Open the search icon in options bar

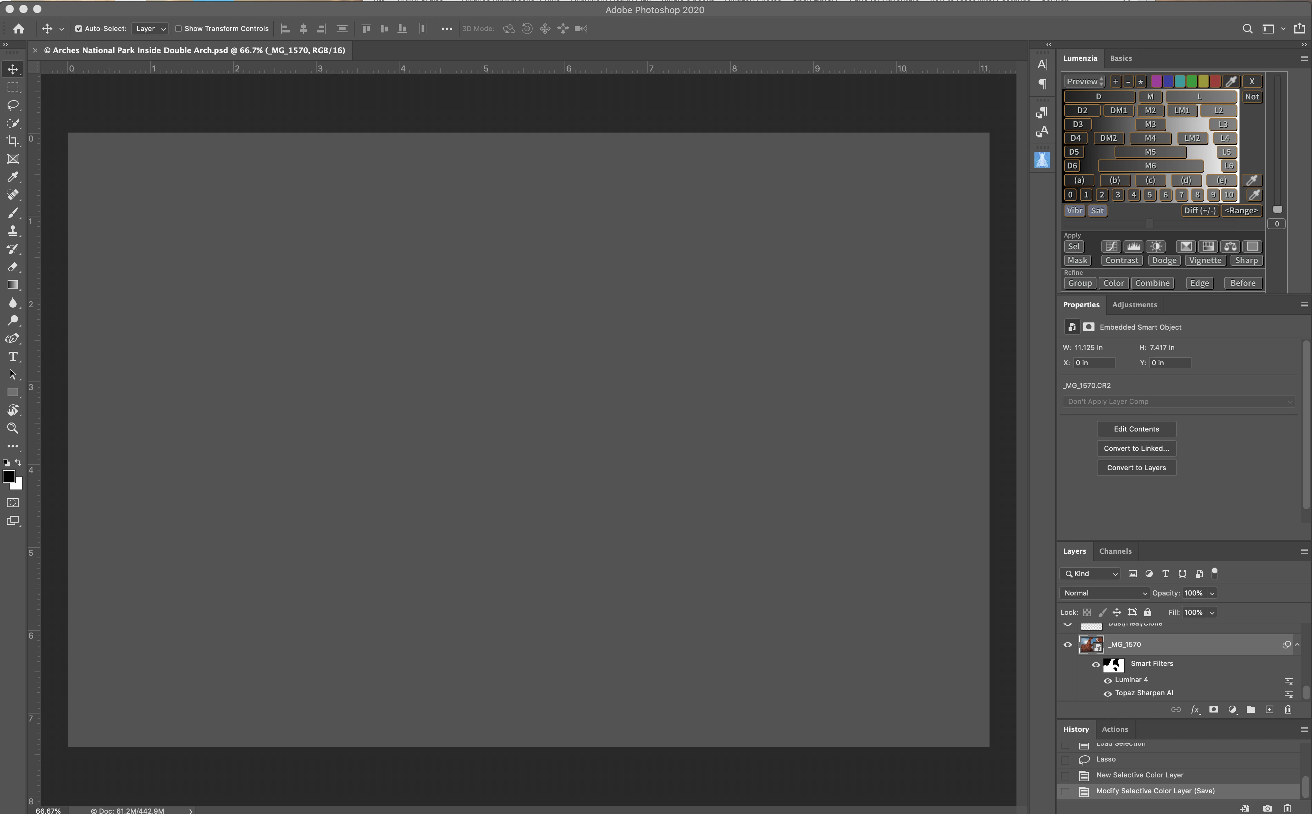(x=1247, y=29)
